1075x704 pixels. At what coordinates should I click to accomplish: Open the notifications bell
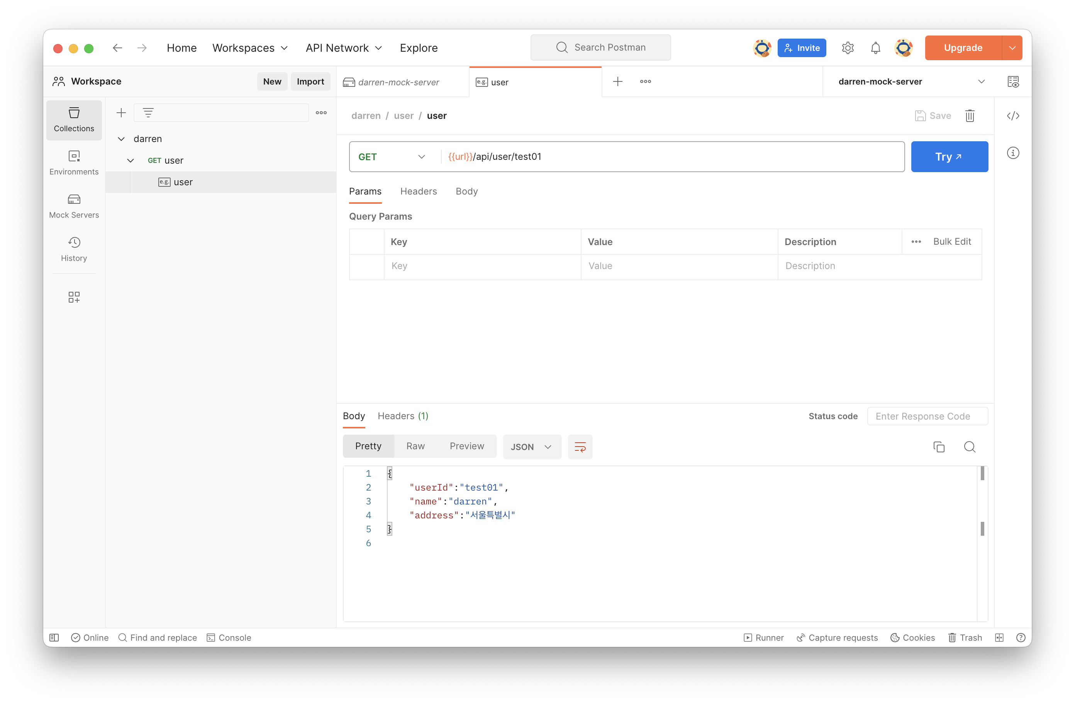tap(875, 48)
